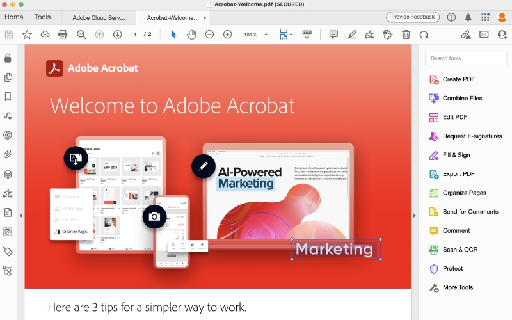This screenshot has width=512, height=320.
Task: Upload file to Adobe cloud
Action: (45, 35)
